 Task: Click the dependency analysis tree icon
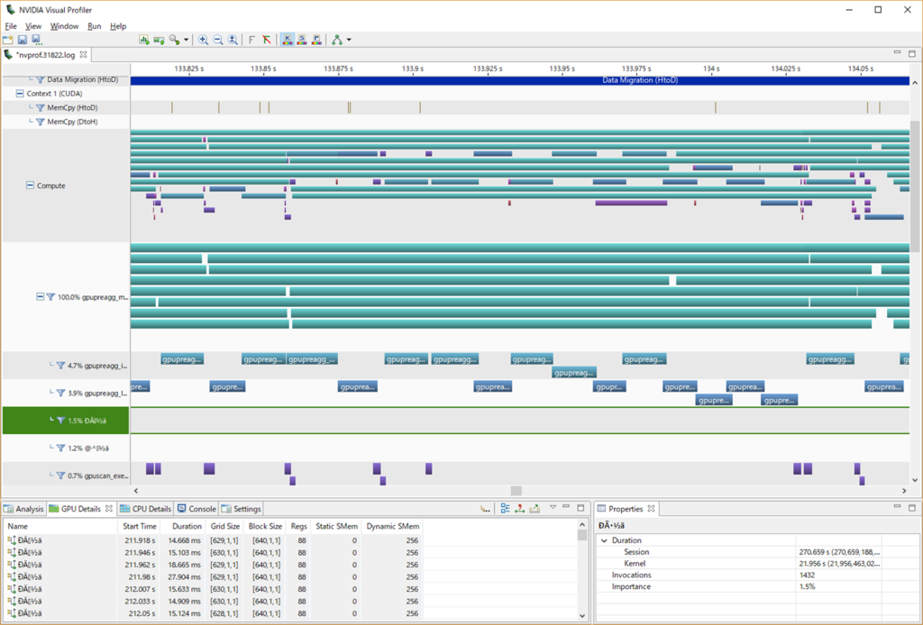pos(337,40)
